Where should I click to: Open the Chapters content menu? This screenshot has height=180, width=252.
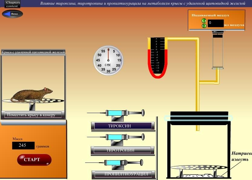tap(13, 4)
